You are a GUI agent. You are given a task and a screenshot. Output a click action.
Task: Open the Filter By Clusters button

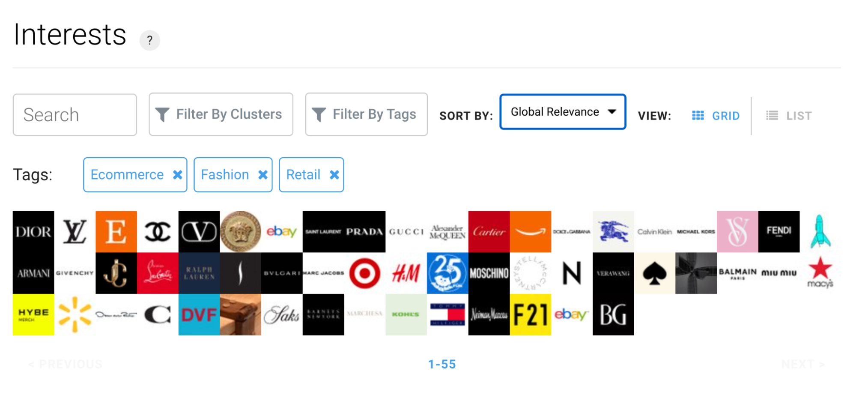pos(221,114)
